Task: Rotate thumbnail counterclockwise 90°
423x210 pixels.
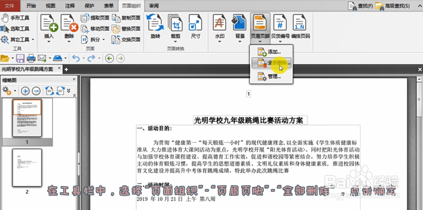Action: point(49,91)
